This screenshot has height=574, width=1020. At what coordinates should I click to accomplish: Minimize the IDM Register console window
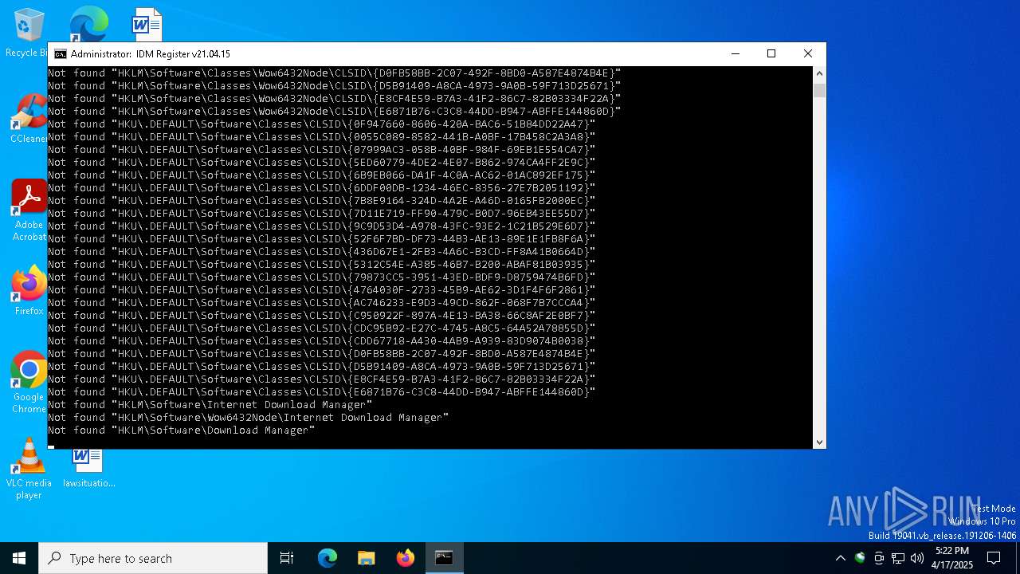[735, 54]
